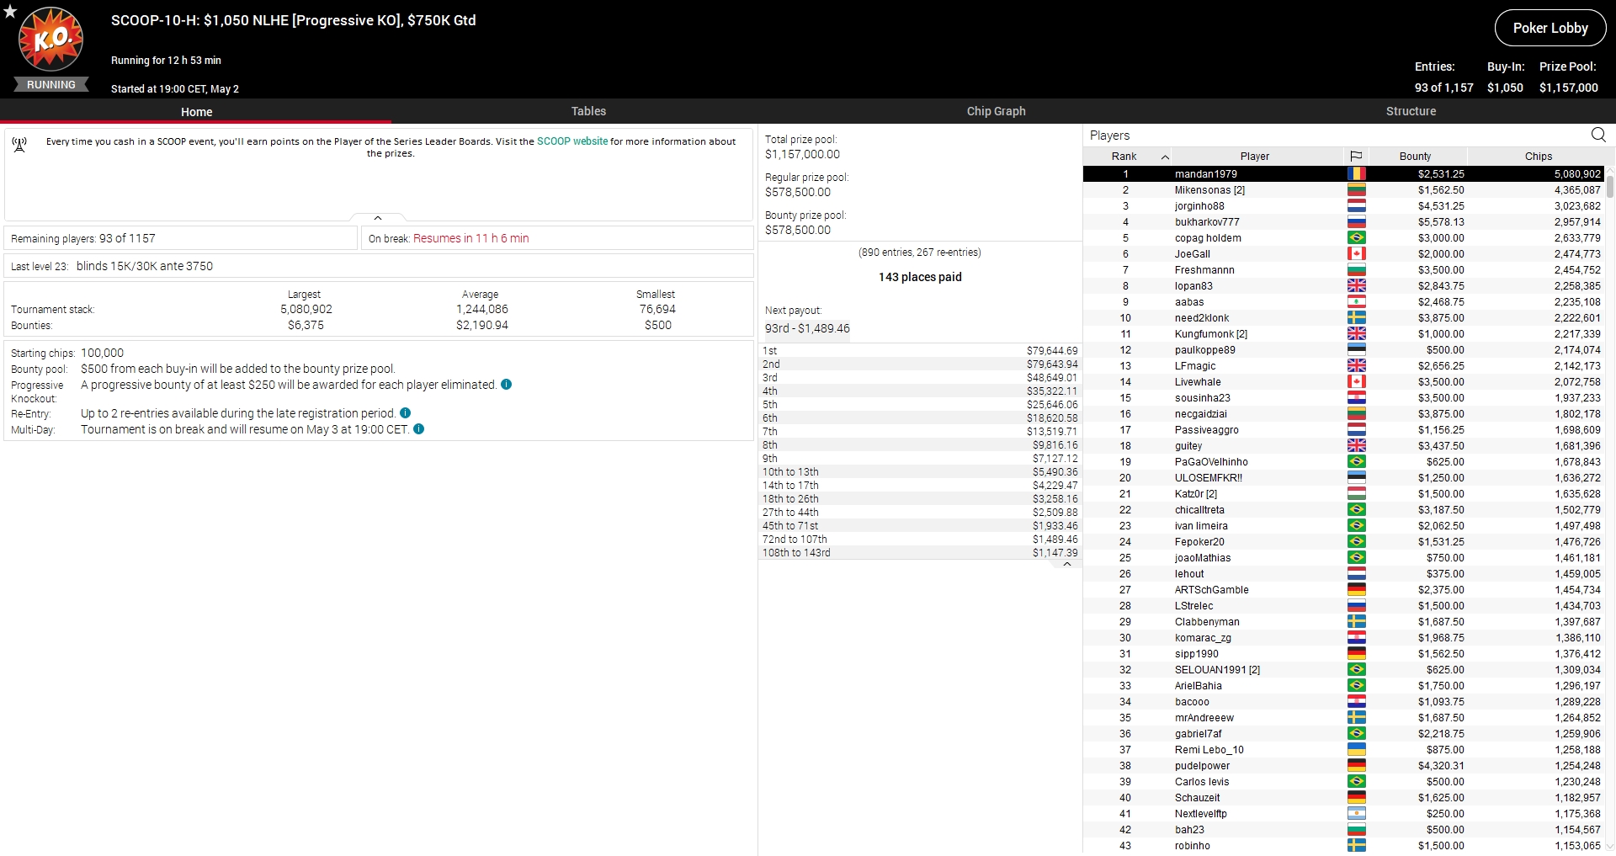The height and width of the screenshot is (856, 1616).
Task: Click the Average bounty $2,190.94
Action: click(481, 325)
